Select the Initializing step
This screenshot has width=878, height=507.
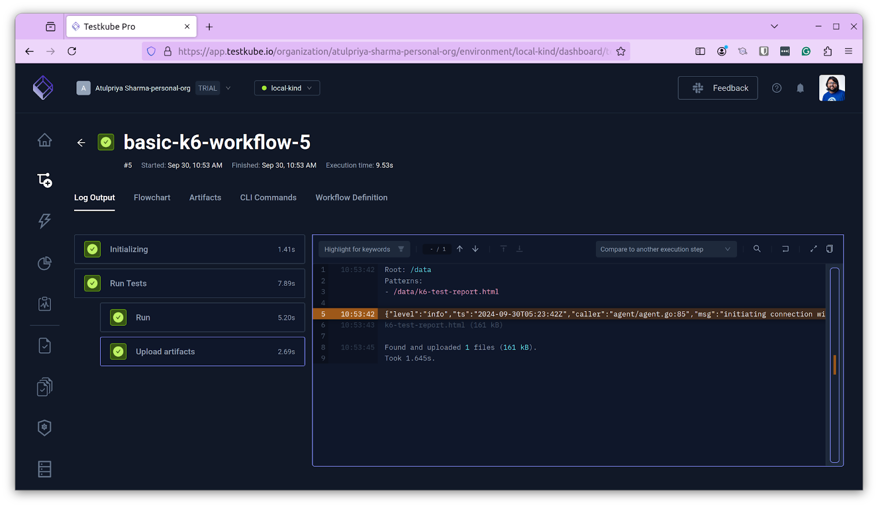tap(189, 249)
